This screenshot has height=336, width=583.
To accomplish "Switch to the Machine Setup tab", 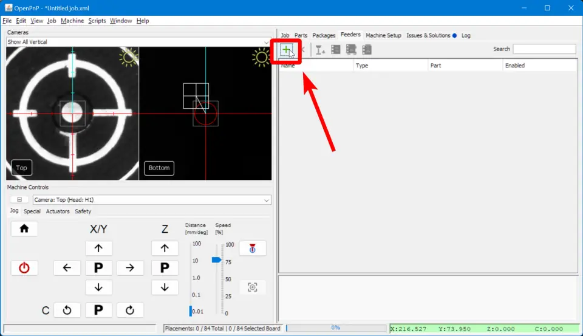I will [x=383, y=35].
